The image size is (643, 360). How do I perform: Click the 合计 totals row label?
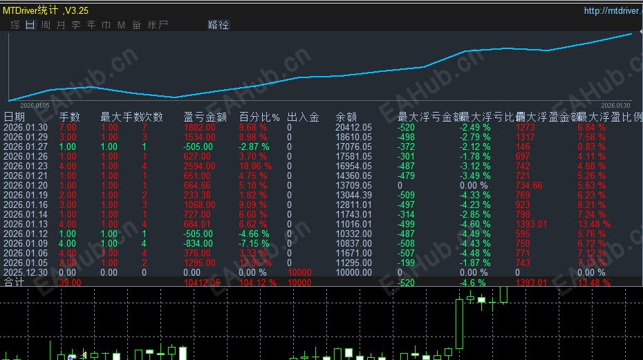pyautogui.click(x=15, y=282)
